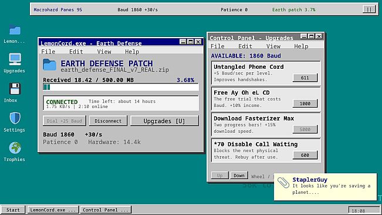Viewport: 382px width, 215px height.
Task: Click Patience 0 in top status bar
Action: coord(234,10)
